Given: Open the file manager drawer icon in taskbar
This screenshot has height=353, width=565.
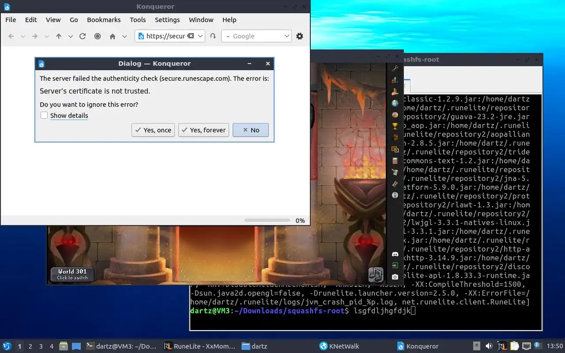Looking at the screenshot, I should click(x=64, y=346).
